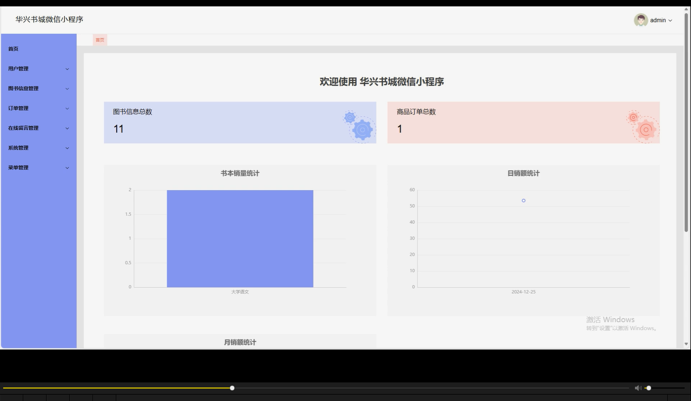Click the 图书信息总数 card label
The image size is (691, 401).
click(133, 112)
